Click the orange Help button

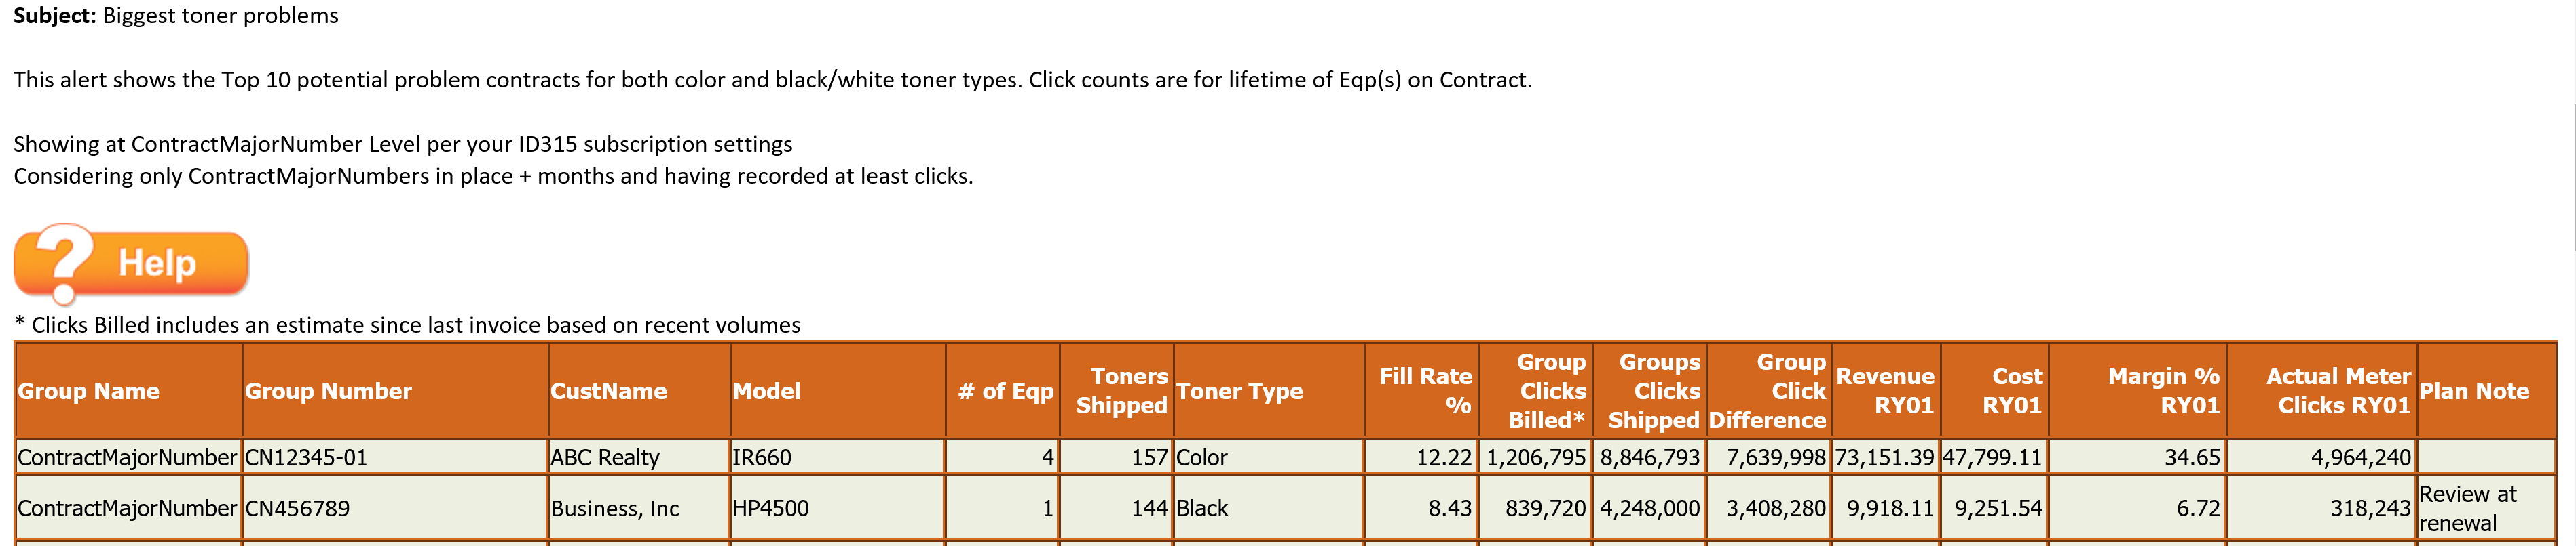point(131,264)
